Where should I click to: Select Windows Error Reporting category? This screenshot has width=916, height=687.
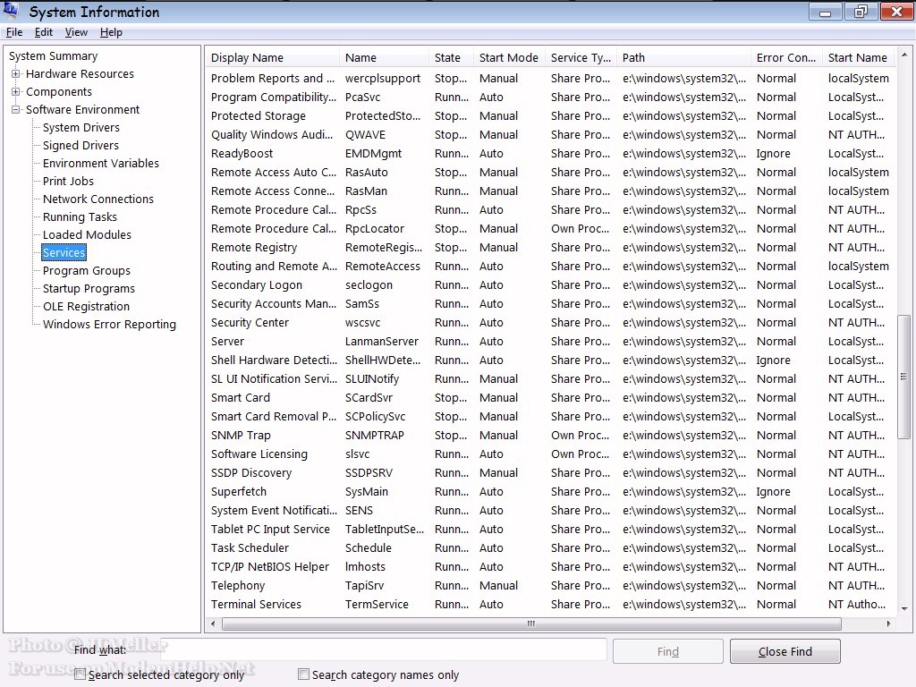[109, 324]
